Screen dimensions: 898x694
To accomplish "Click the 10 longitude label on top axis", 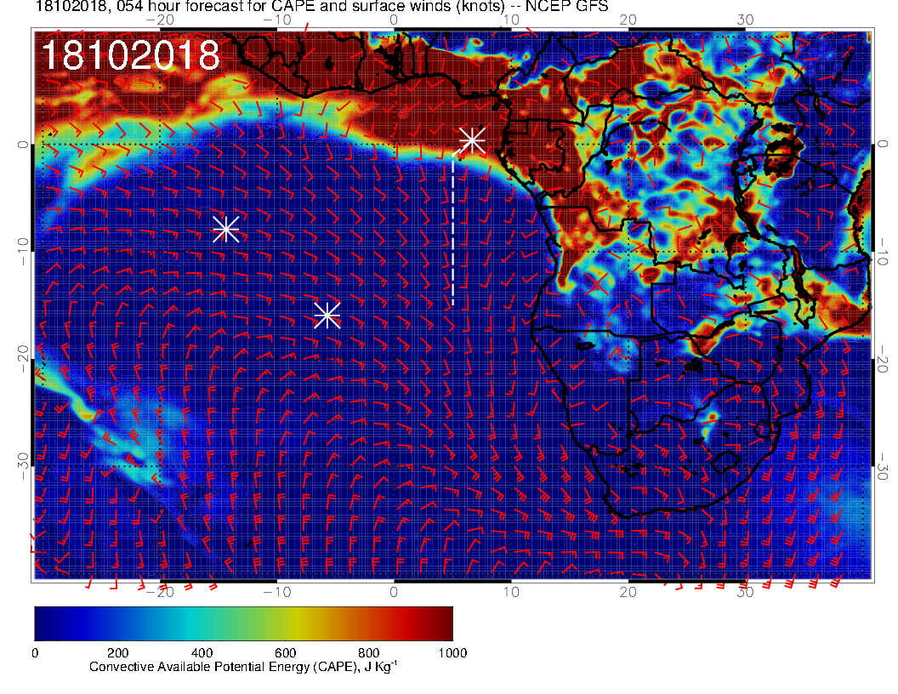I will coord(511,20).
